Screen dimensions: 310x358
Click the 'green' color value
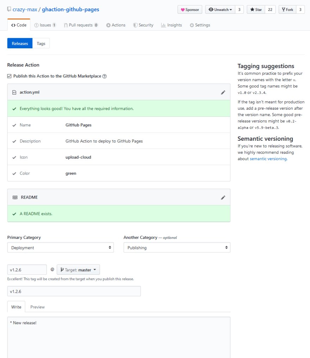[x=71, y=174]
